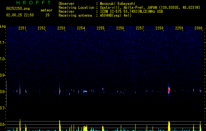Click the "Receiver" field label
Viewport: 206px width, 131px height.
click(x=66, y=11)
